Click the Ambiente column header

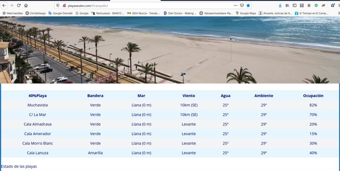coord(264,96)
